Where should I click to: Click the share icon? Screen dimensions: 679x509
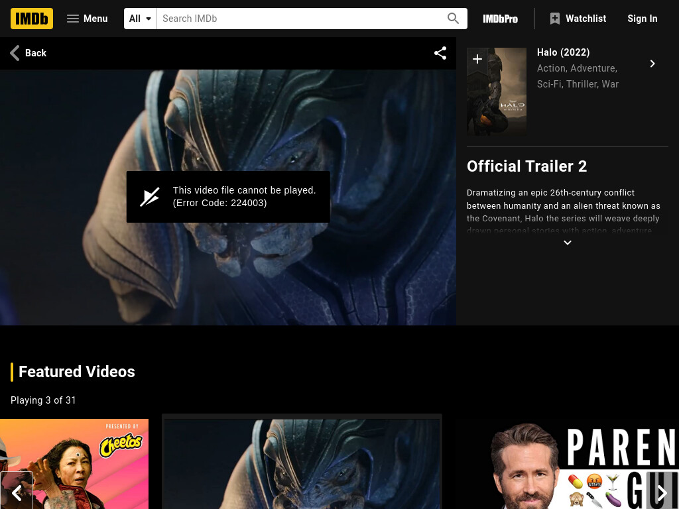click(x=440, y=53)
